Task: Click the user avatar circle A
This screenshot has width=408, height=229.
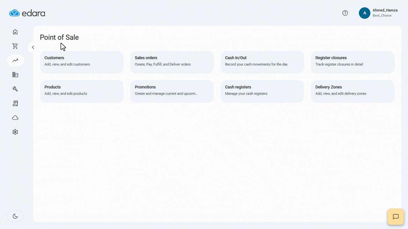Action: click(365, 13)
